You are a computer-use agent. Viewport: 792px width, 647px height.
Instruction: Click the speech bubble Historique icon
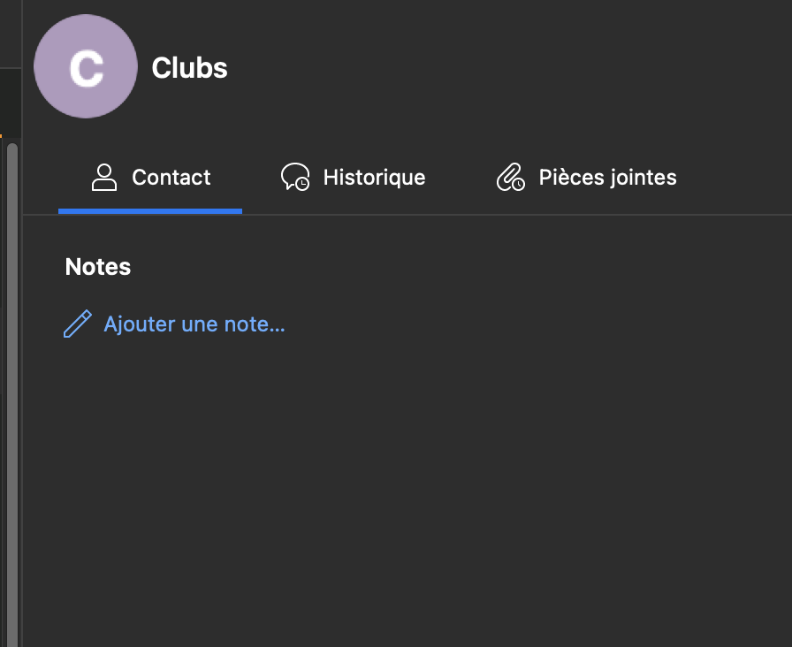point(293,176)
